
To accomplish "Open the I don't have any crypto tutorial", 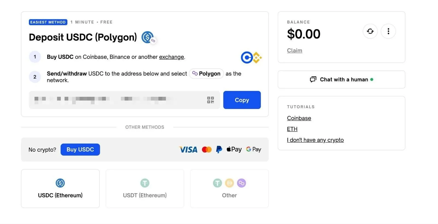I will tap(315, 140).
